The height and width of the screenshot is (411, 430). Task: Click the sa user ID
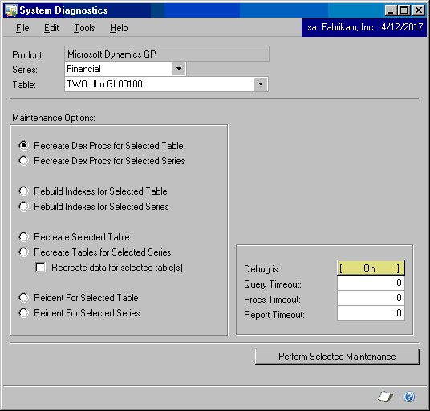click(312, 27)
